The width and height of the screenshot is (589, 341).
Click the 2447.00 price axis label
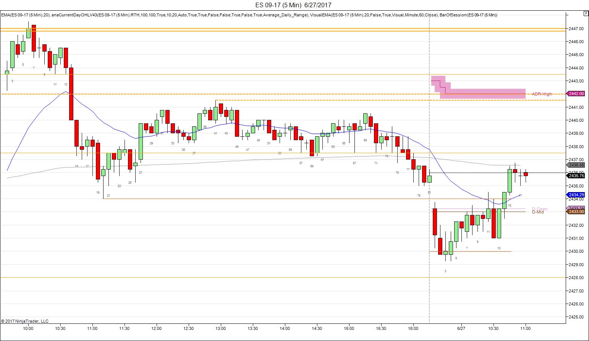(576, 29)
